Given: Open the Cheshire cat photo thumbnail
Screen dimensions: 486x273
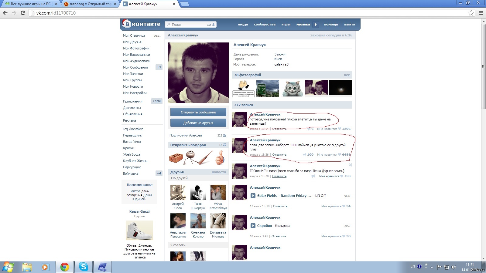Looking at the screenshot, I should [x=292, y=88].
